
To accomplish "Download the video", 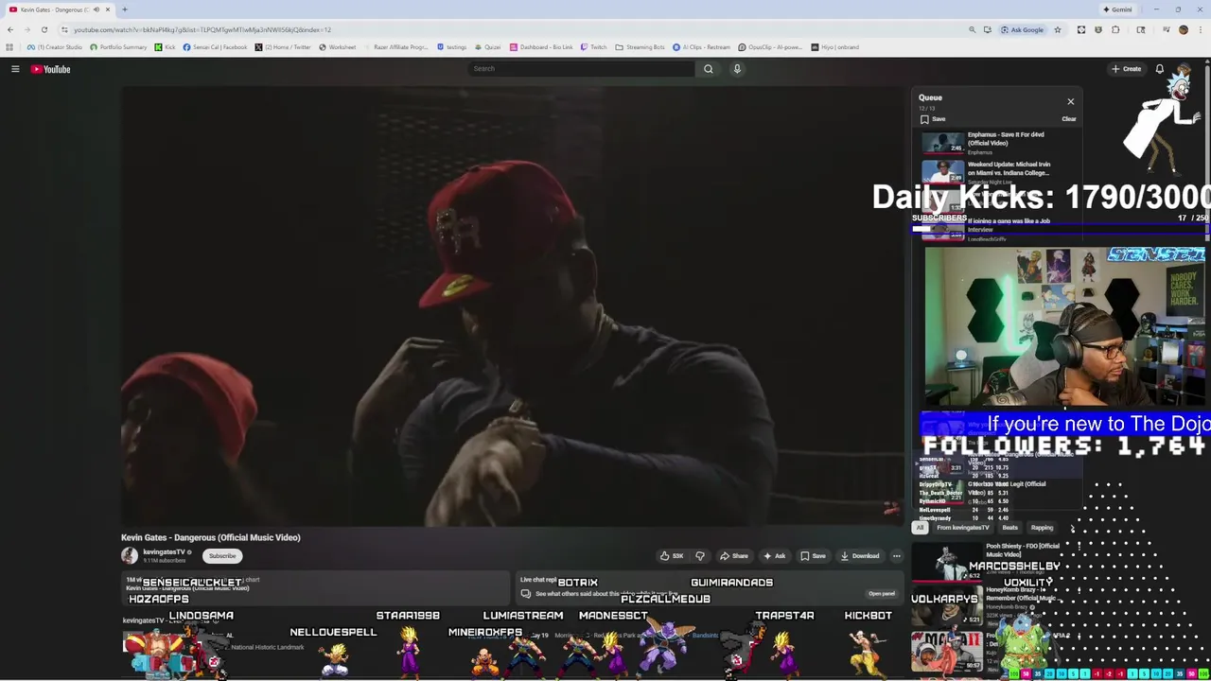I will tap(859, 556).
